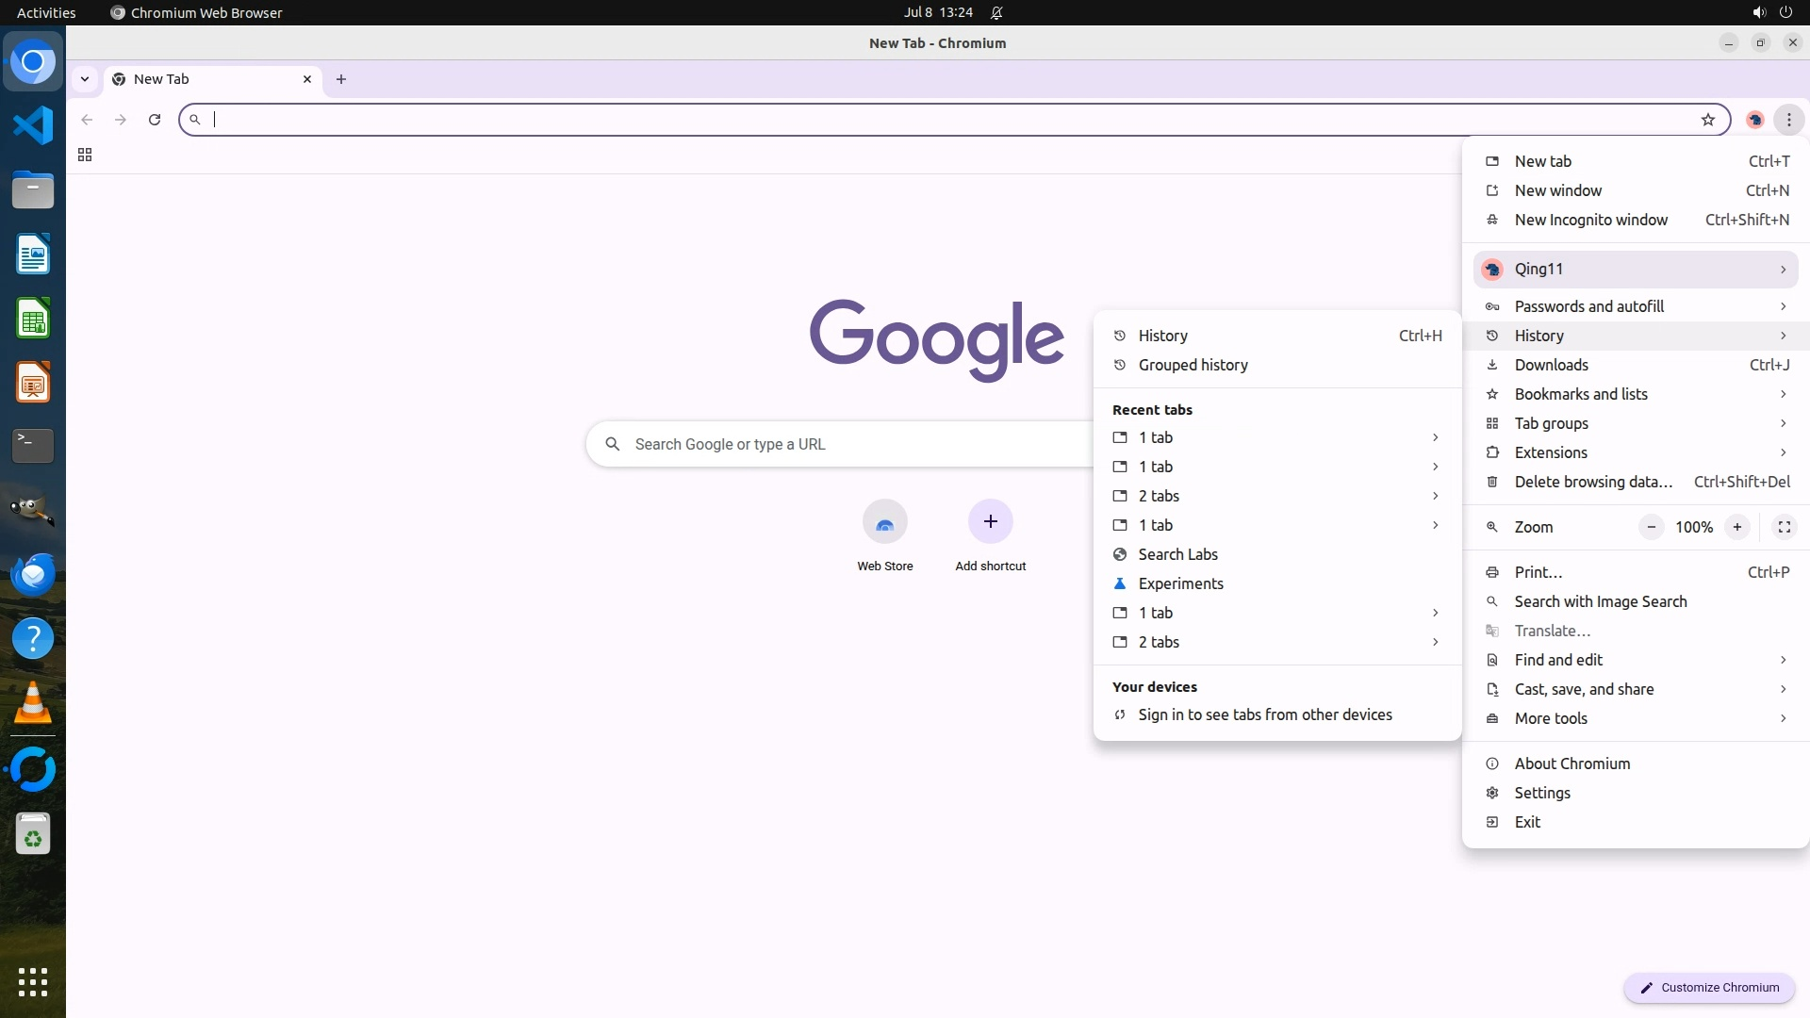The width and height of the screenshot is (1810, 1018).
Task: Select Grouped history in the submenu
Action: tap(1193, 365)
